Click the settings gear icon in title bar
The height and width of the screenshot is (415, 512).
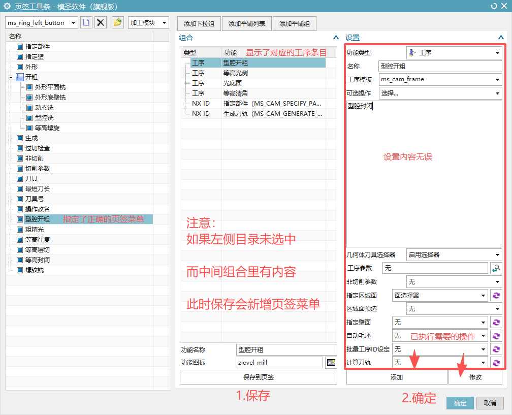[x=7, y=6]
